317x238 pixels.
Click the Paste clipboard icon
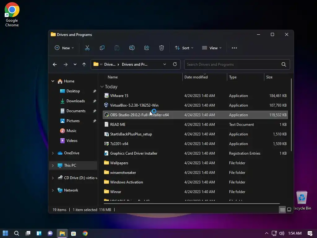coord(117,48)
